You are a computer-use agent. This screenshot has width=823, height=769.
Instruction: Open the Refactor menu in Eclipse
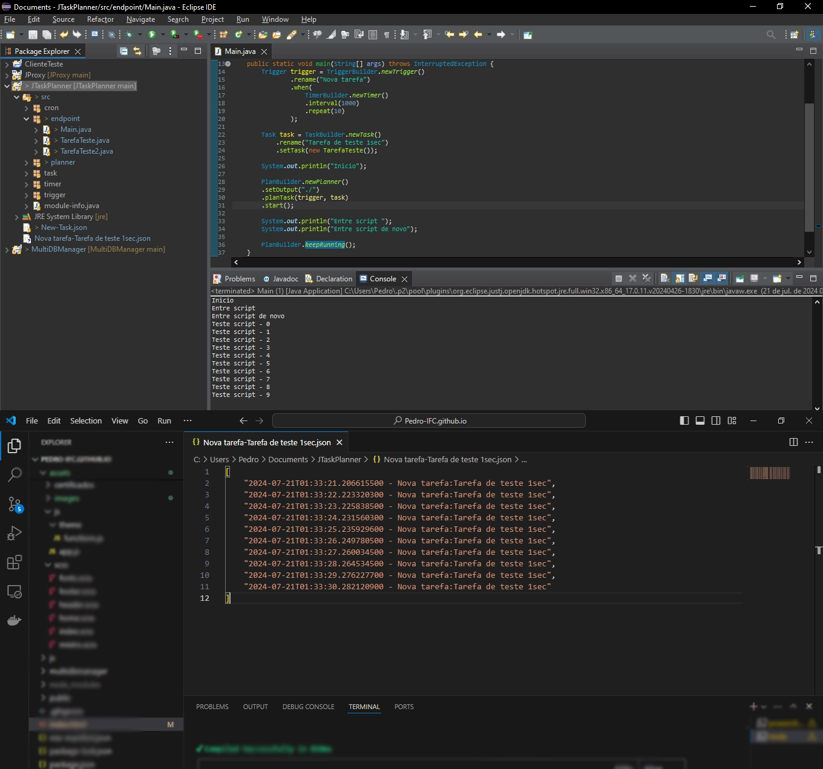tap(100, 19)
